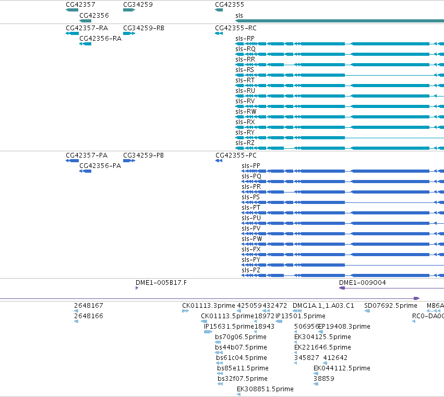Click the SD07692.5prime EST
The height and width of the screenshot is (397, 444).
pyautogui.click(x=367, y=311)
